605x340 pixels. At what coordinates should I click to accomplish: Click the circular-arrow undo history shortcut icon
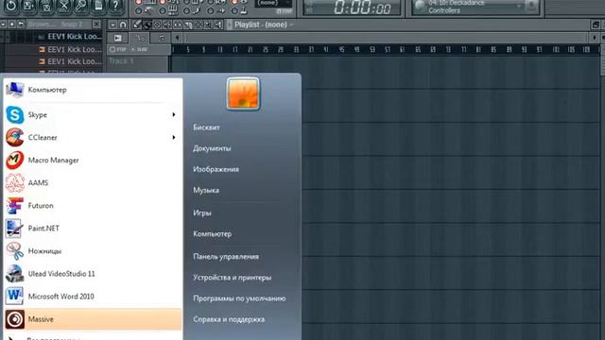pos(10,7)
